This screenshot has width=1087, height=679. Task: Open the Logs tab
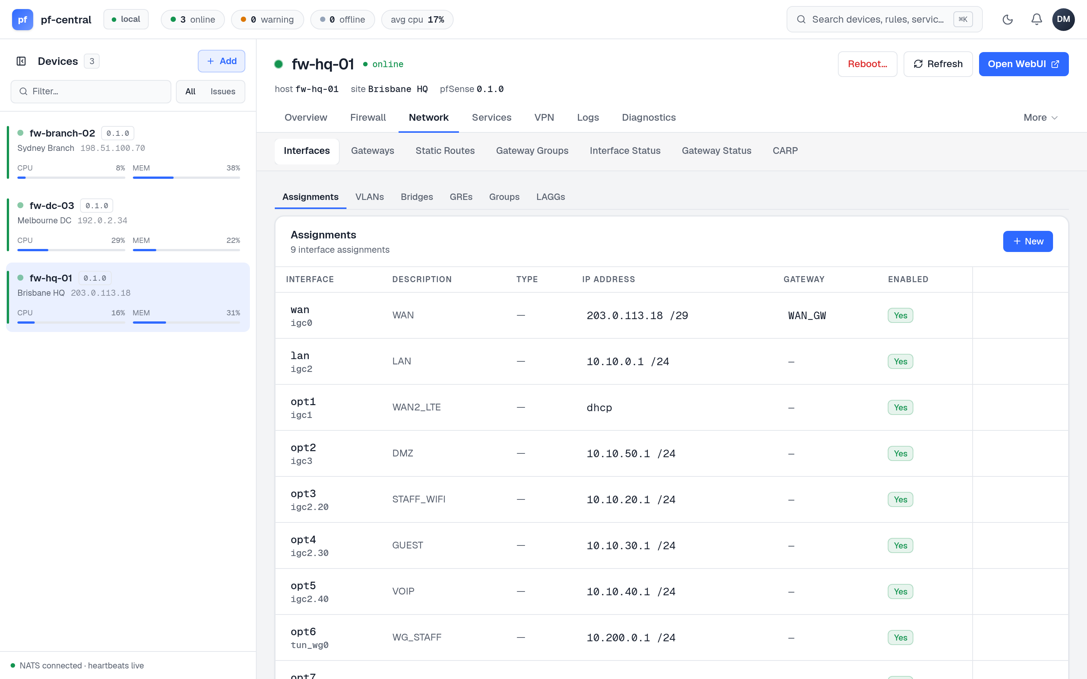tap(588, 118)
